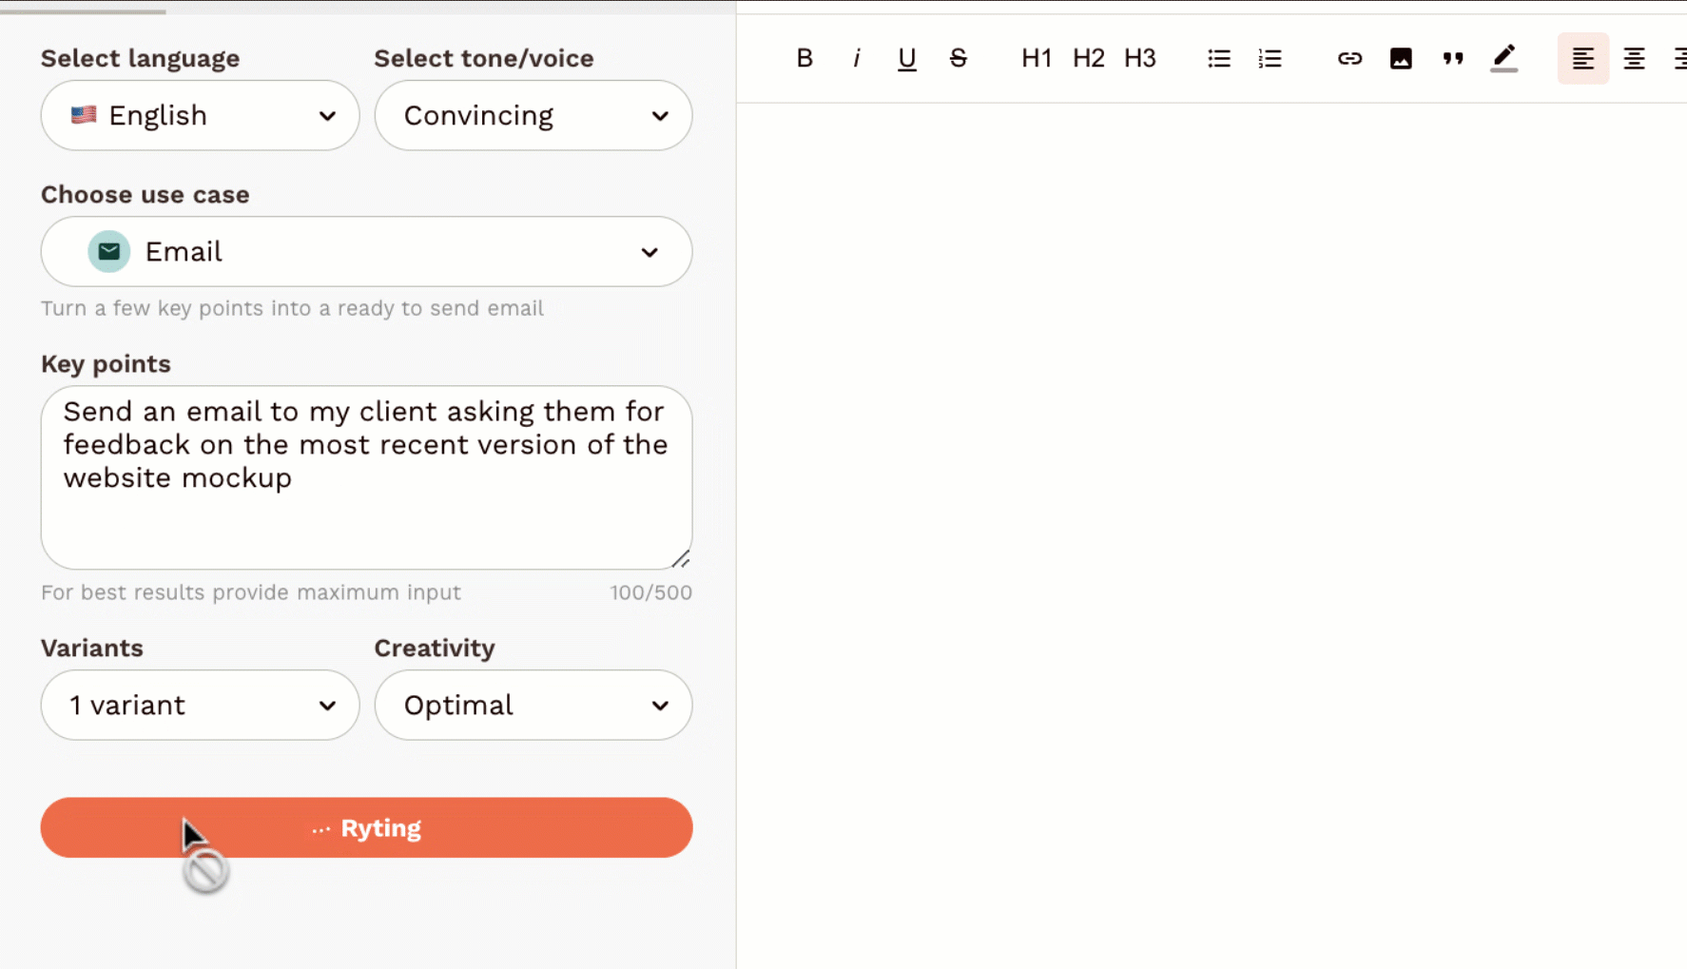
Task: Click inside the Key points text area
Action: coord(366,477)
